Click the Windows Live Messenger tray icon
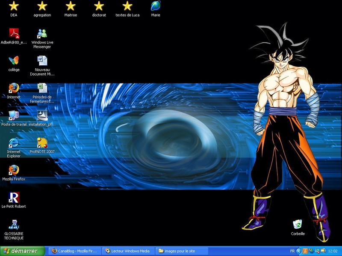 point(317,251)
